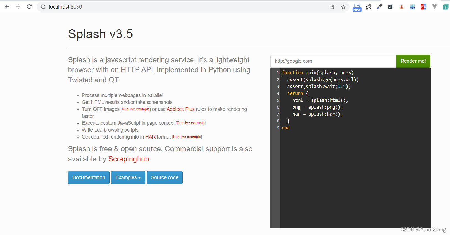This screenshot has height=235, width=450.
Task: Click the browser forward arrow
Action: pyautogui.click(x=18, y=7)
